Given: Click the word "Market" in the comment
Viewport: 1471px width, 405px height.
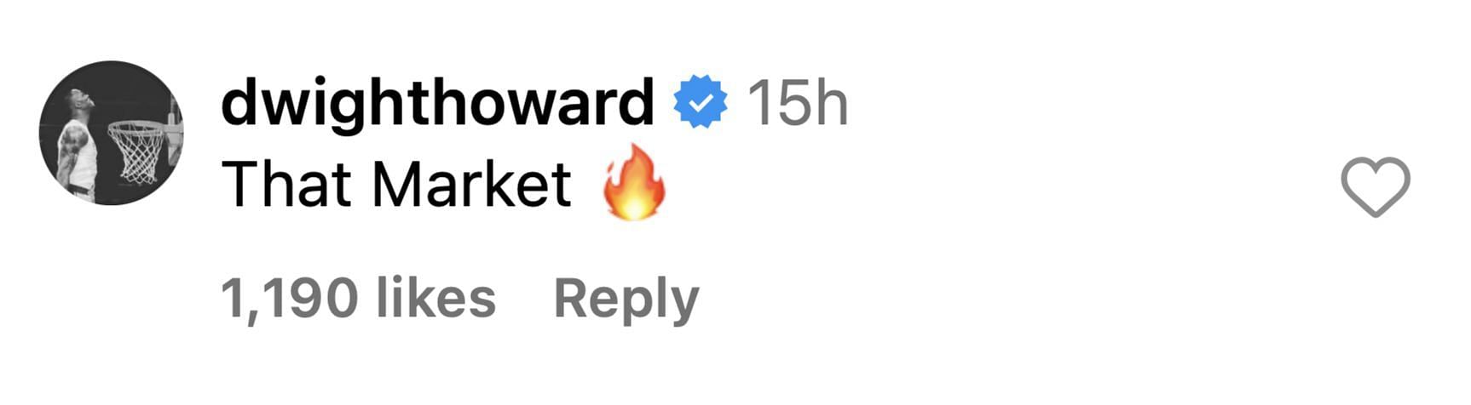Looking at the screenshot, I should (x=472, y=185).
